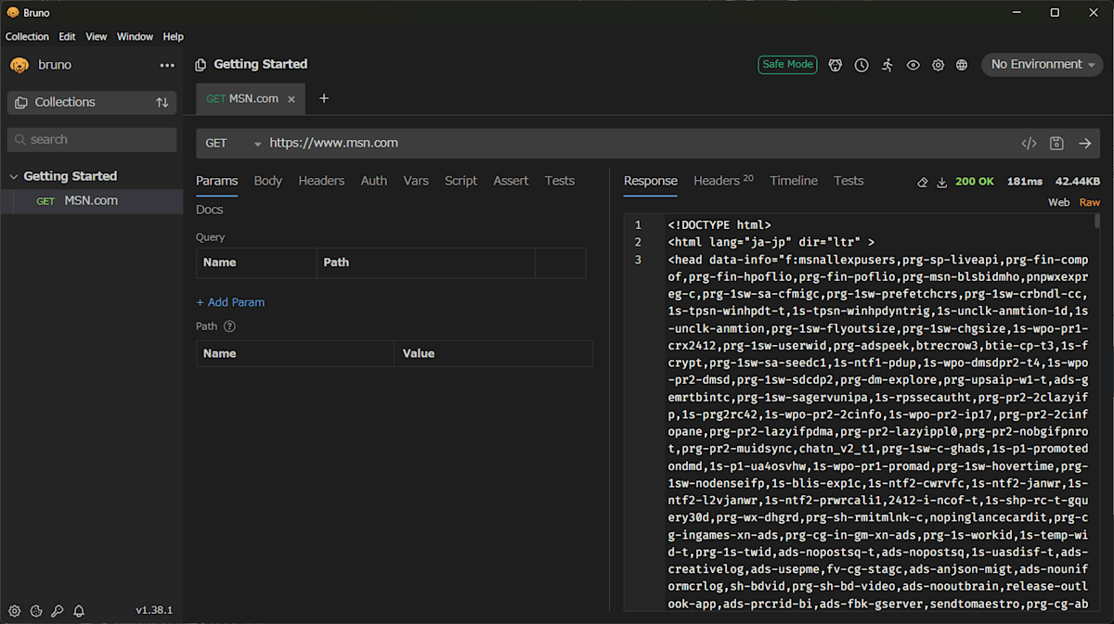Open the Cookies icon in sidebar footer

point(36,611)
